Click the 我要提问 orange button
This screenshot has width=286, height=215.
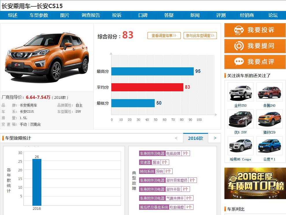click(x=255, y=46)
